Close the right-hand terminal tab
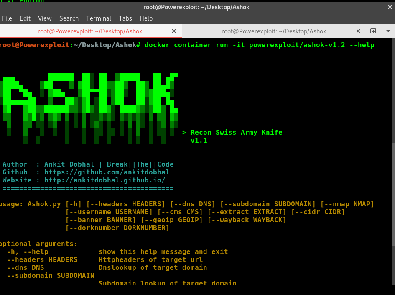395x295 pixels. [358, 31]
